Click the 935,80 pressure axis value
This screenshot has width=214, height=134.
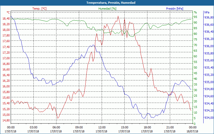209,53
